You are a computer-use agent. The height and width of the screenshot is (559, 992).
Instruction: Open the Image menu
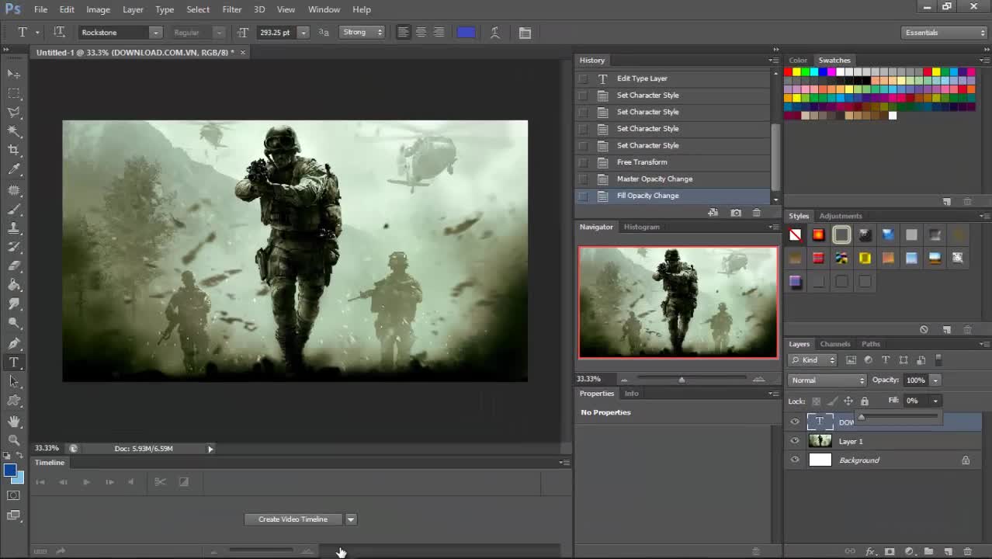pos(98,9)
